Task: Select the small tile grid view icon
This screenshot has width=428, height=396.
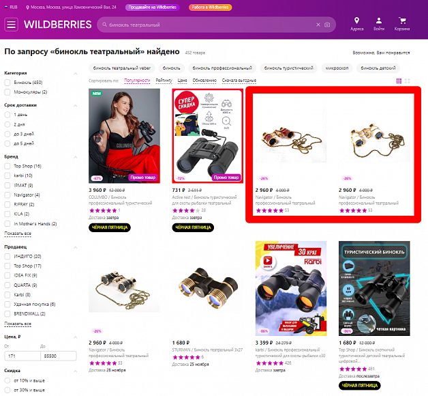Action: 399,81
